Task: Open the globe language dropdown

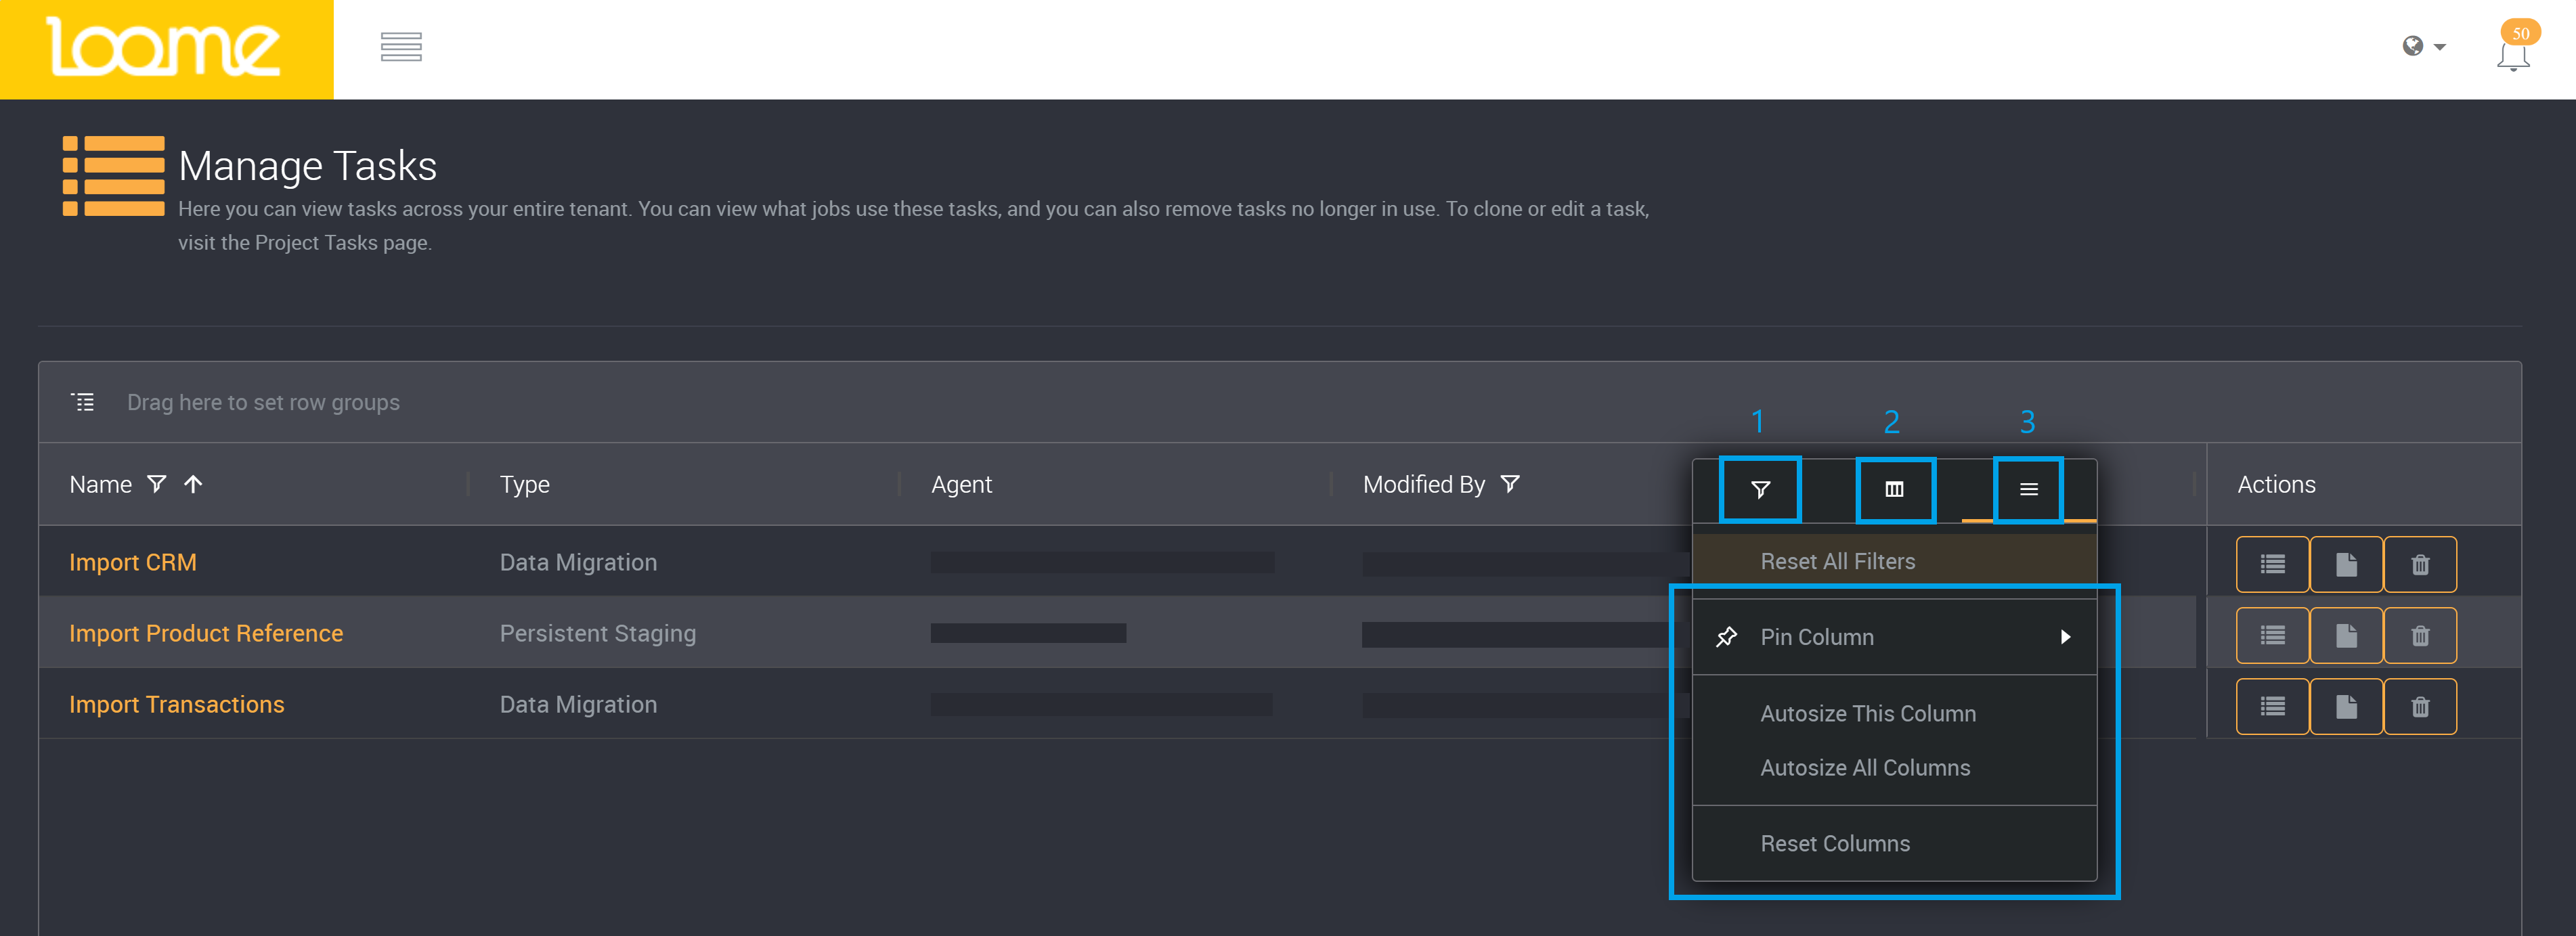Action: [2424, 46]
